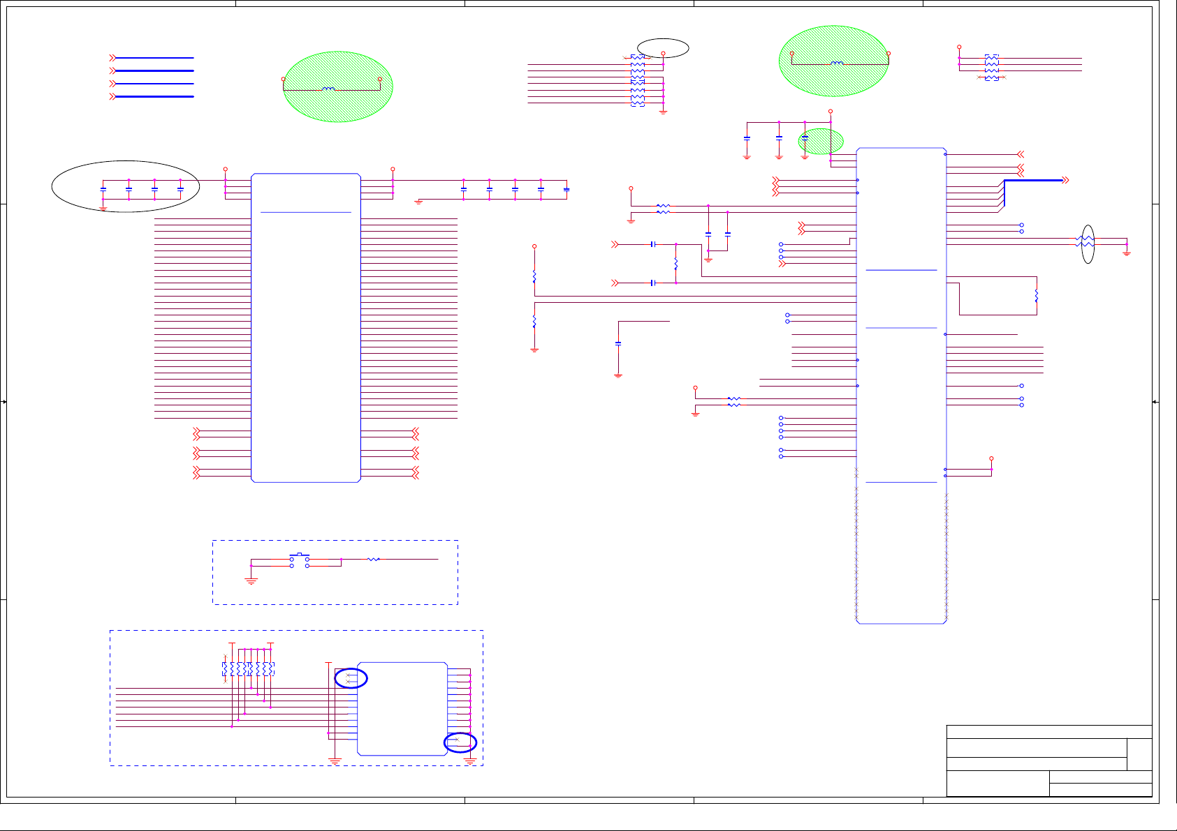1177x831 pixels.
Task: Click the resistor array in the bottom dashed box
Action: [249, 669]
